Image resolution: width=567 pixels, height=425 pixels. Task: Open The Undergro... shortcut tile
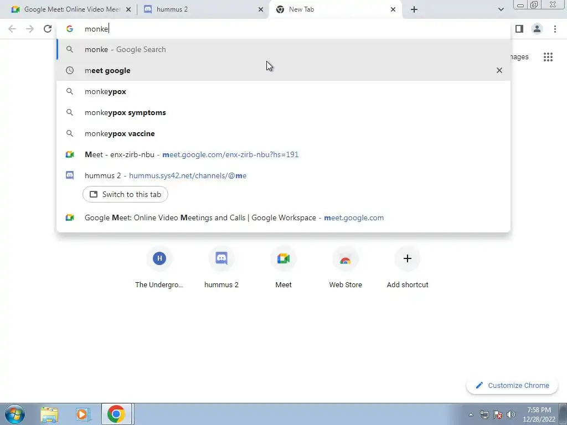[x=159, y=267]
